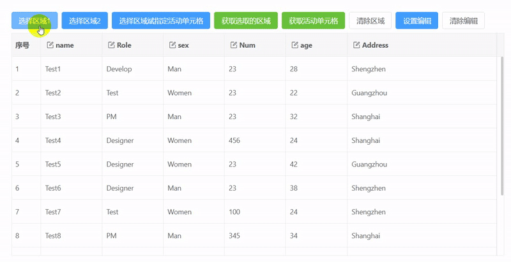Select the Test6 name cell

tap(72, 188)
